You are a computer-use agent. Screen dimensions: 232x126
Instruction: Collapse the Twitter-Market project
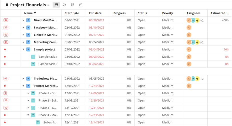point(23,86)
